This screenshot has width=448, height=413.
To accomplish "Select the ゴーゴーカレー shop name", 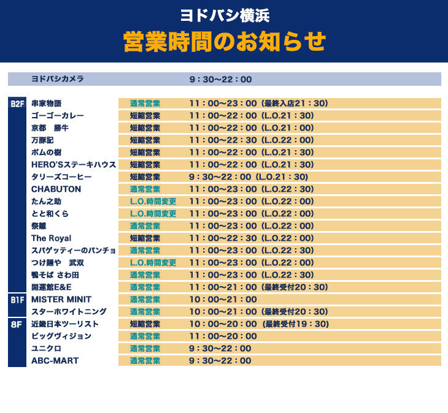I will pos(58,116).
